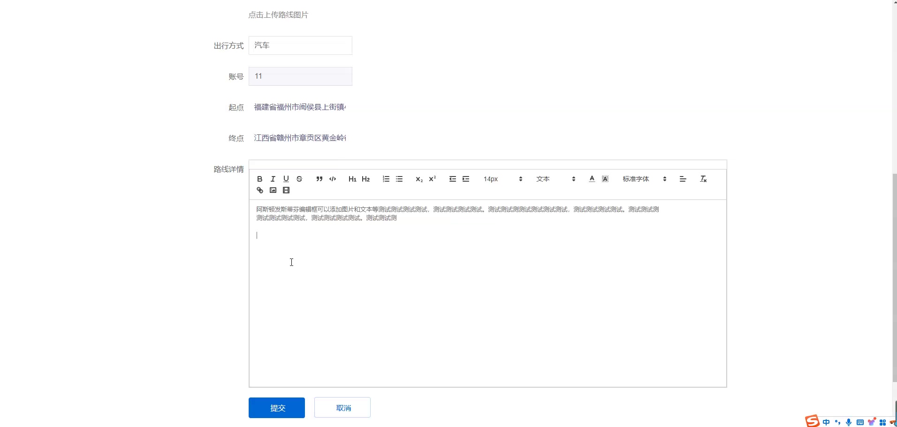
Task: Open the text alignment options
Action: [x=683, y=179]
